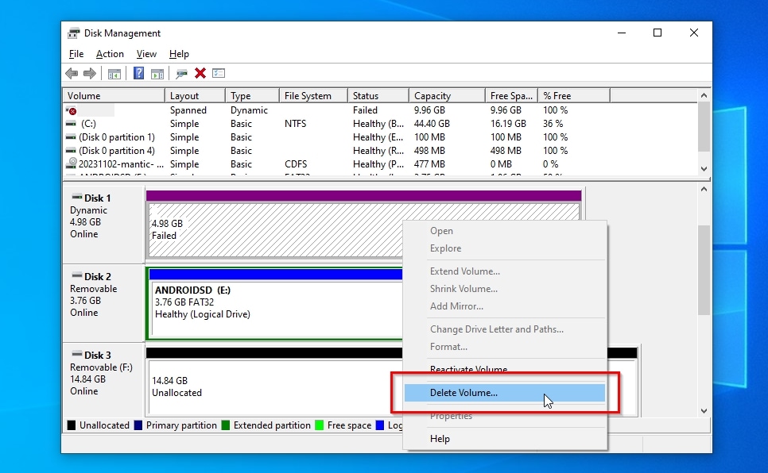Open the File menu
This screenshot has height=473, width=768.
[x=76, y=54]
